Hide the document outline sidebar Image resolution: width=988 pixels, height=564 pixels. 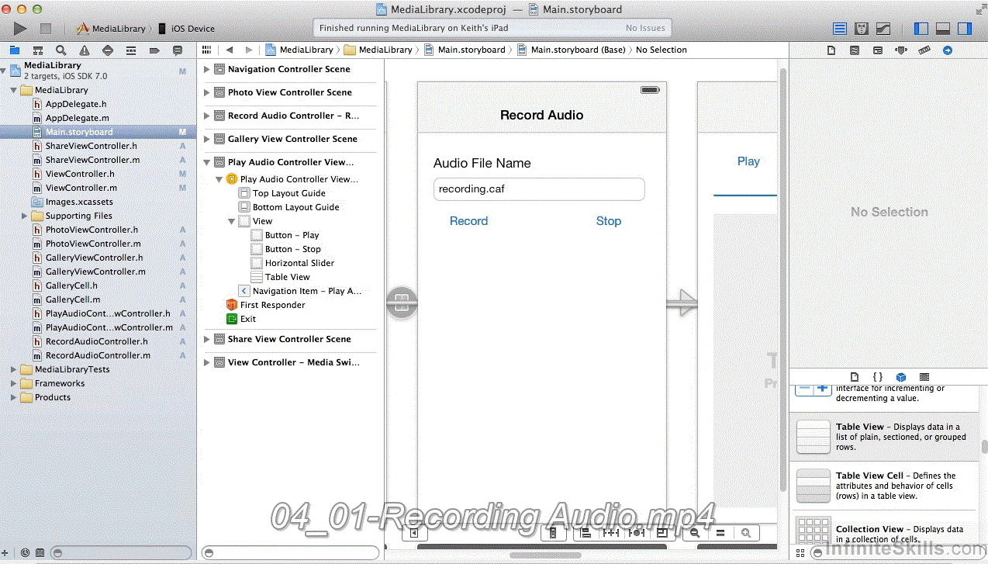coord(415,533)
